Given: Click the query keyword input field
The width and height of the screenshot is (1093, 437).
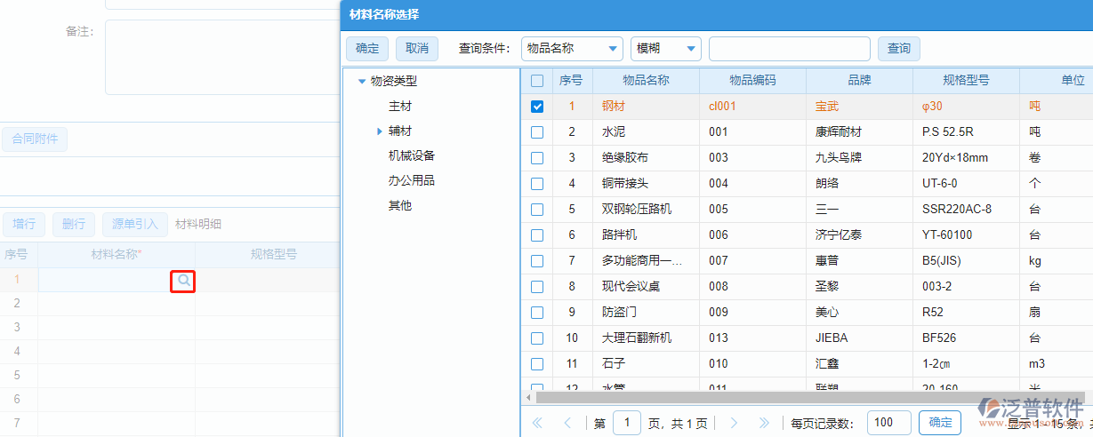Looking at the screenshot, I should tap(789, 48).
